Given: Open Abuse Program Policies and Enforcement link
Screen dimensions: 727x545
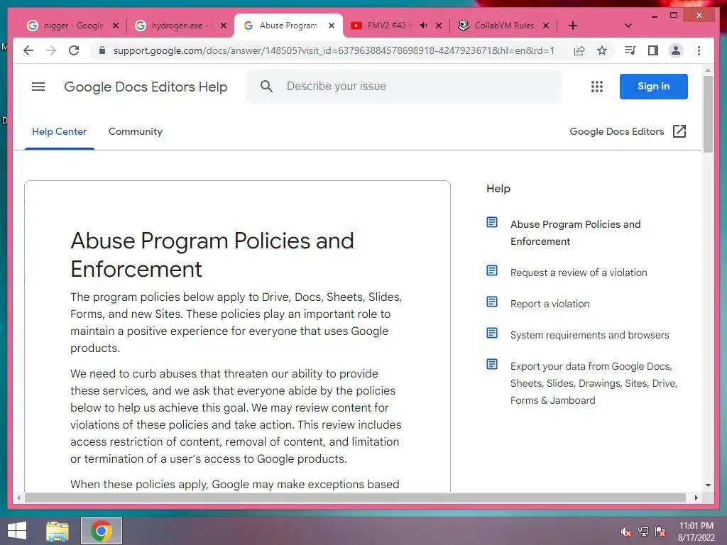Looking at the screenshot, I should coord(575,233).
